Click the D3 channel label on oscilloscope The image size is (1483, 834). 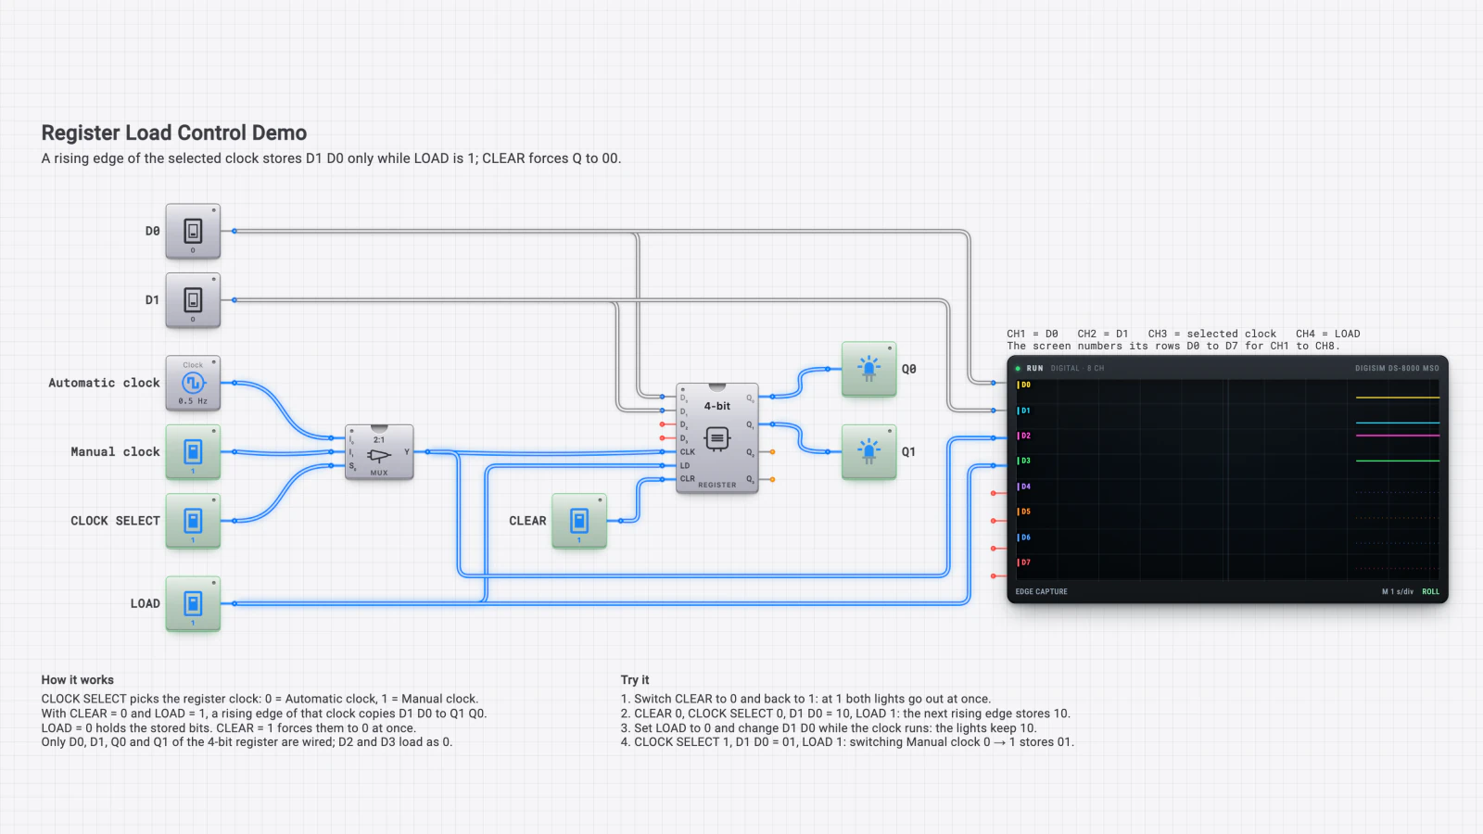(x=1024, y=461)
